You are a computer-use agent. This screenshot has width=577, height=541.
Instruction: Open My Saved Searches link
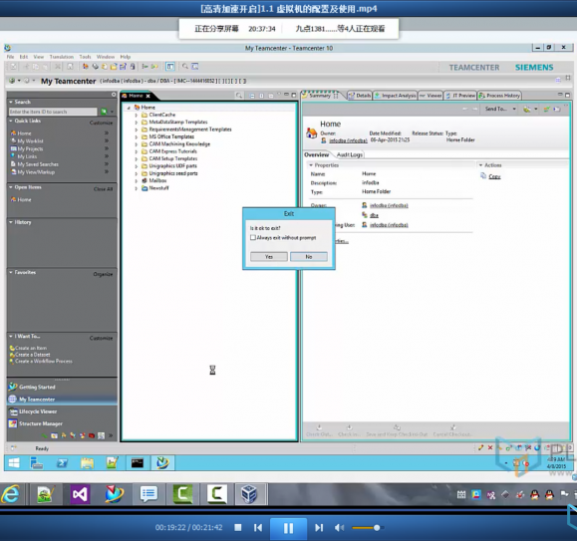point(38,164)
